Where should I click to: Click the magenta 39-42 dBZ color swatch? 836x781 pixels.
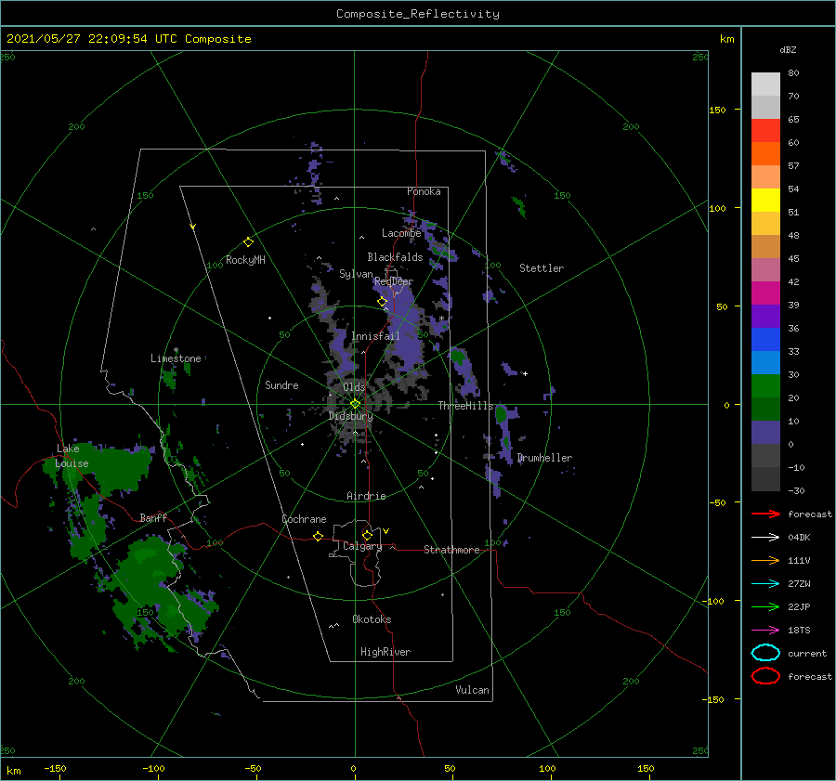click(765, 293)
